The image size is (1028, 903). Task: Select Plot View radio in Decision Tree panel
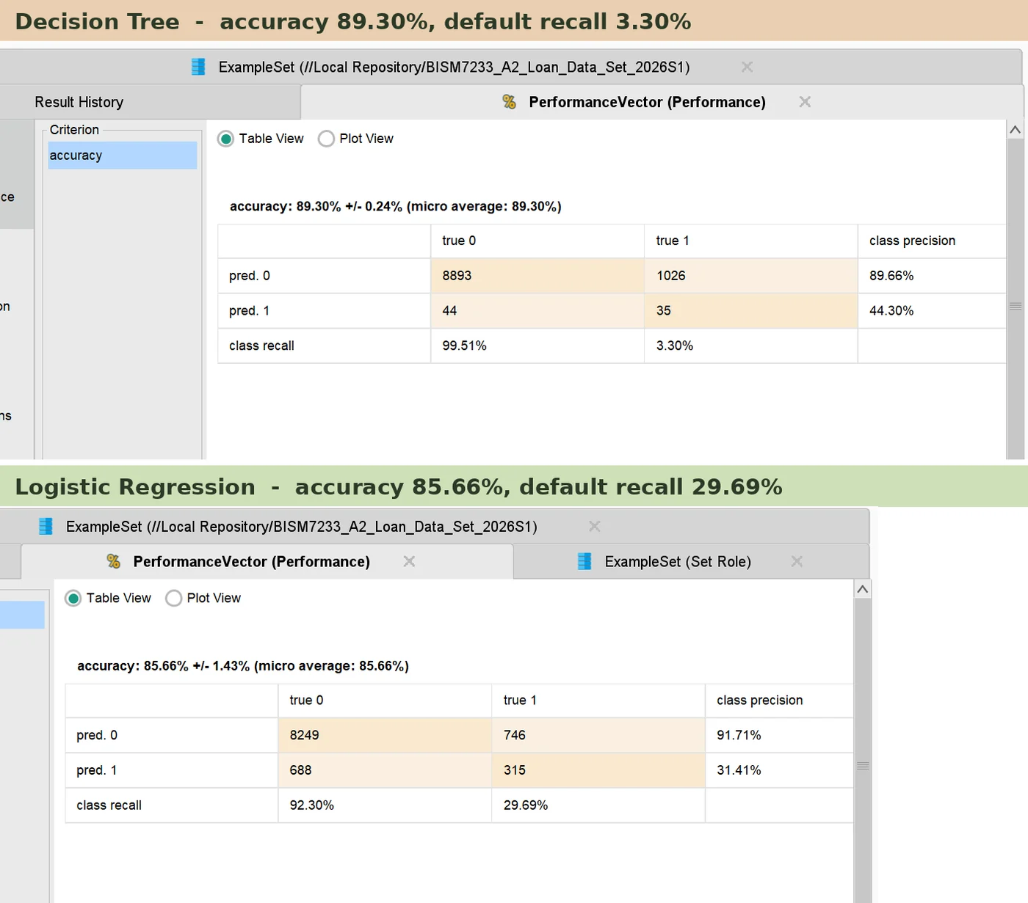click(x=326, y=139)
